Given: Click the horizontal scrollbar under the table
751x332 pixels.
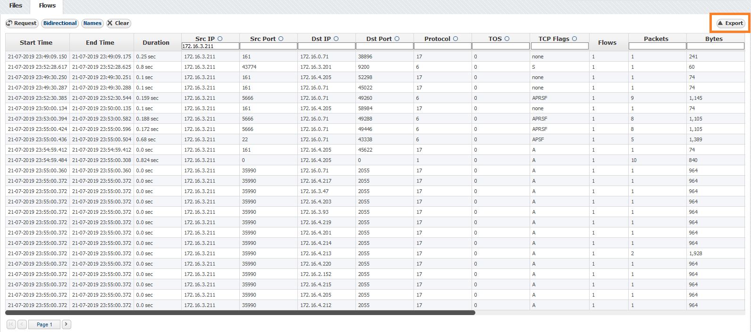Looking at the screenshot, I should coord(240,313).
